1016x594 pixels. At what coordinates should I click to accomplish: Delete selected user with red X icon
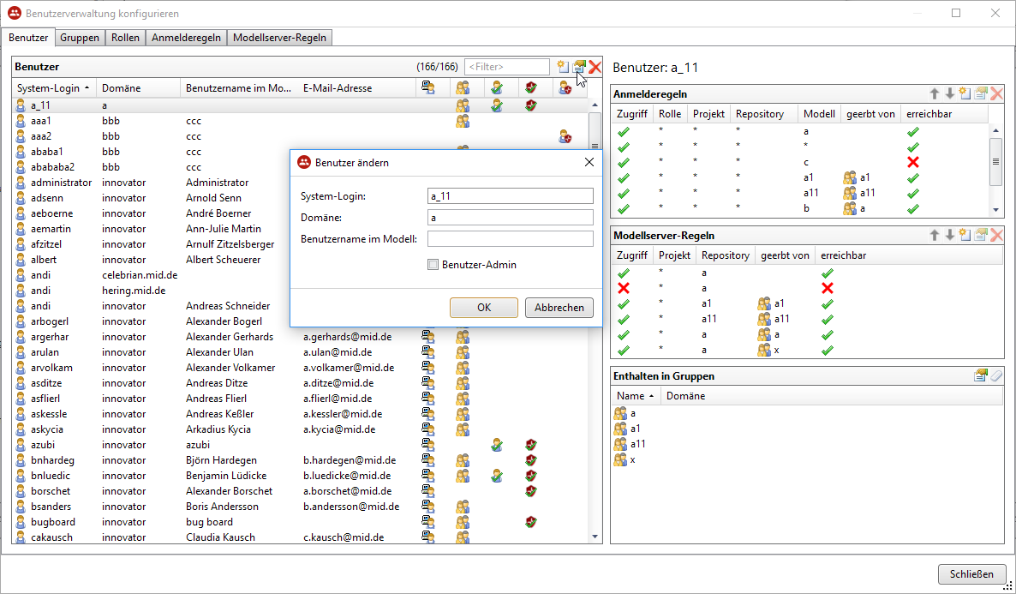coord(595,67)
